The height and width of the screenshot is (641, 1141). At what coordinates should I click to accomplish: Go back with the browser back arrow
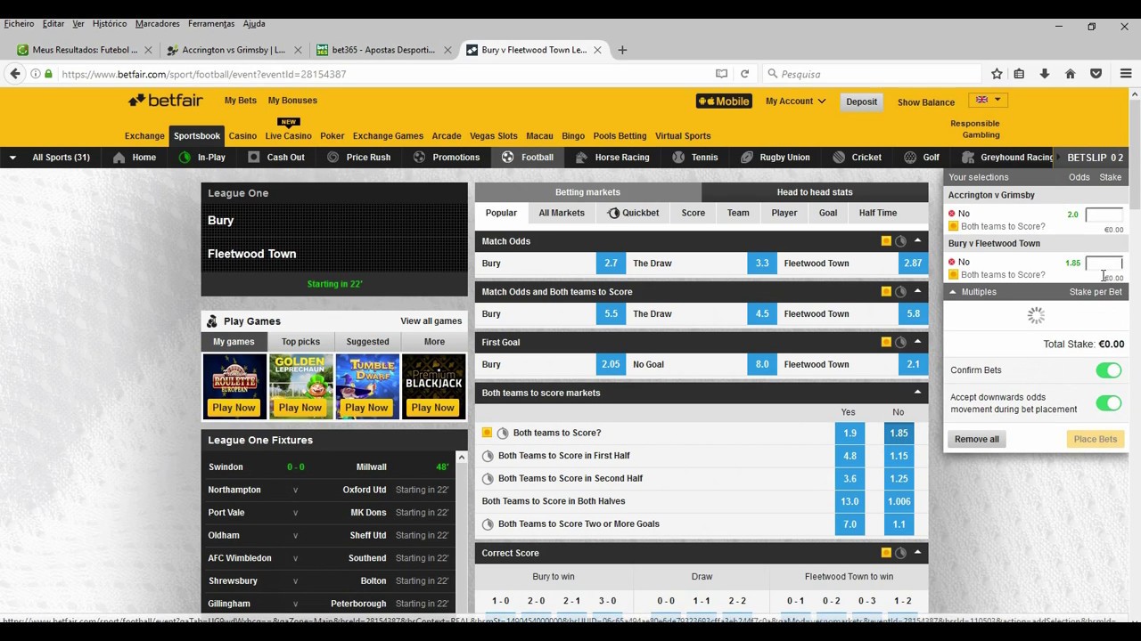(x=15, y=74)
